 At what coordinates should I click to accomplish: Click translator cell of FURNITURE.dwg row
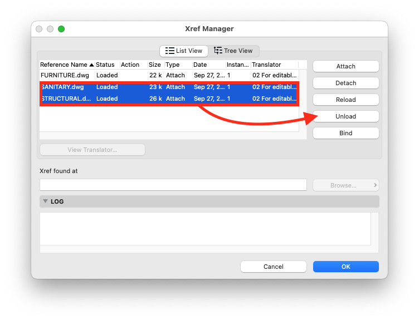pyautogui.click(x=275, y=75)
